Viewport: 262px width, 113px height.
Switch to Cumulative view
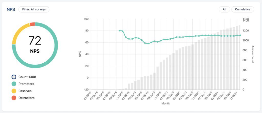click(243, 9)
